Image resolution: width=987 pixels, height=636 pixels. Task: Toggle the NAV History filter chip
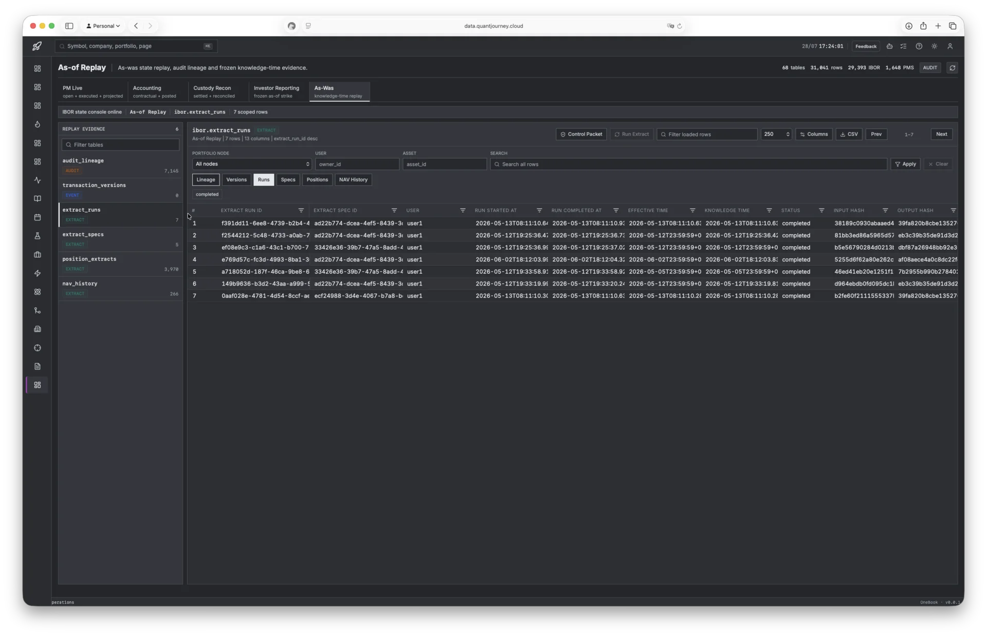coord(353,180)
